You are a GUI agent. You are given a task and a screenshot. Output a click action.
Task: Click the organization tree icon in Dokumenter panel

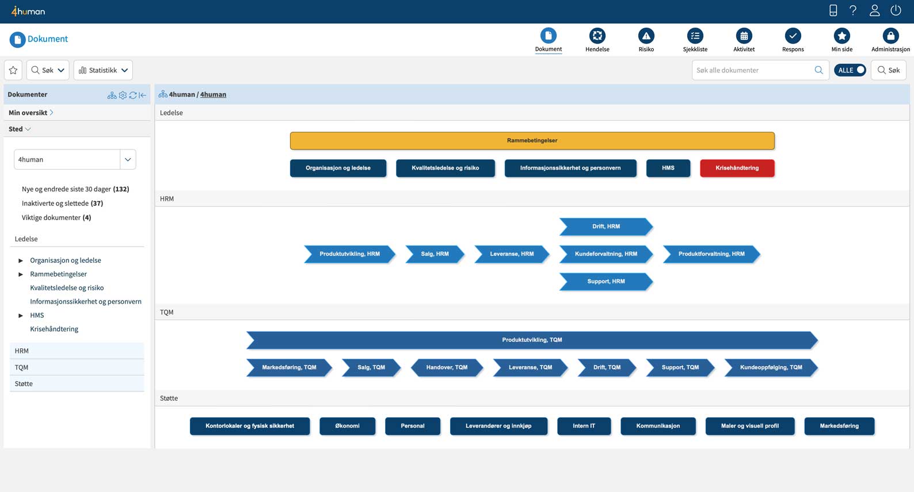[x=112, y=95]
